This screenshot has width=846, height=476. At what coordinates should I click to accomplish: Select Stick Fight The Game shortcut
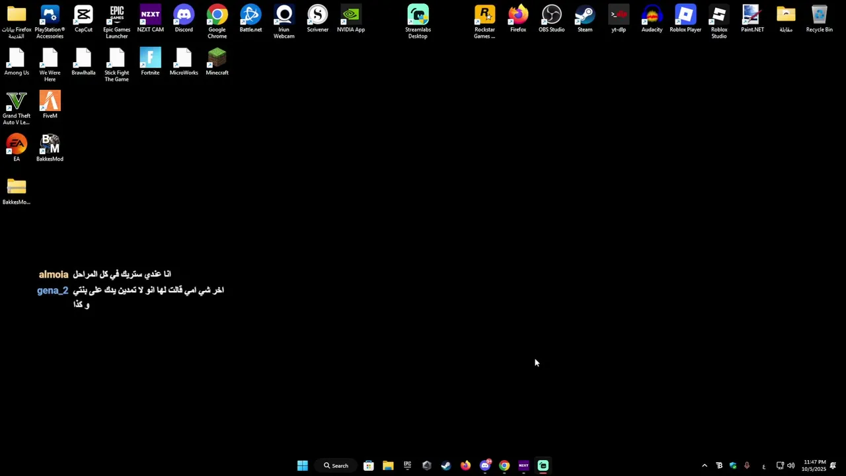pyautogui.click(x=117, y=65)
